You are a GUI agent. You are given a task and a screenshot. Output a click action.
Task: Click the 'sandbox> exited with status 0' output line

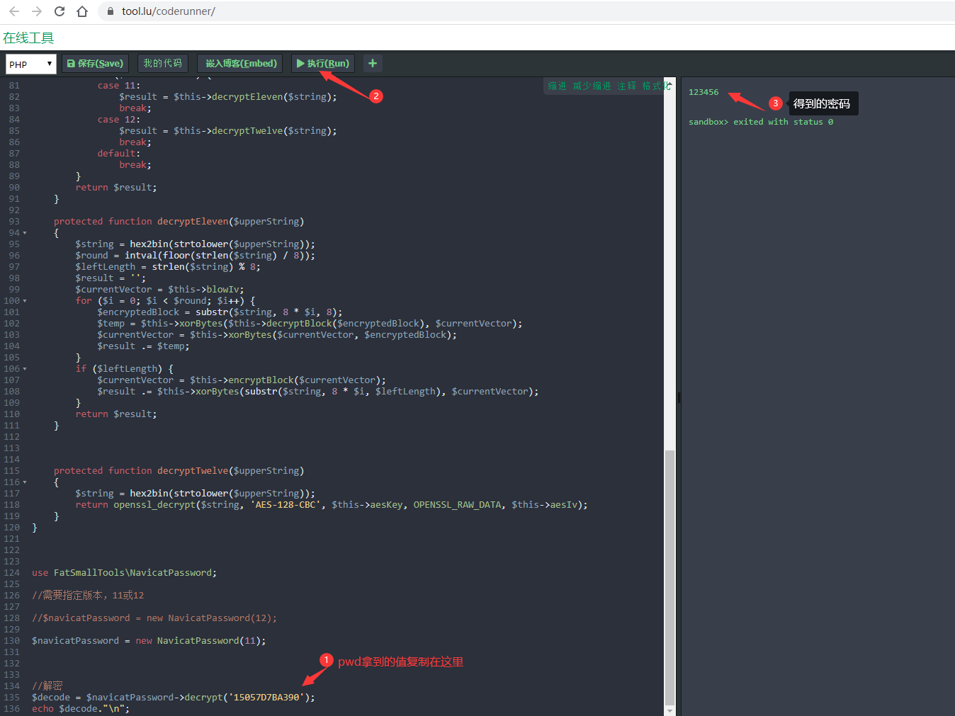761,122
